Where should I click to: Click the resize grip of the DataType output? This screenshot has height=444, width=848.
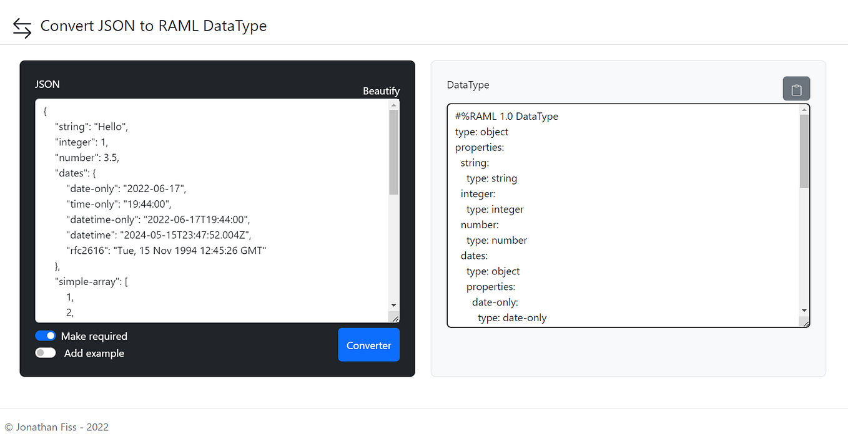click(806, 323)
